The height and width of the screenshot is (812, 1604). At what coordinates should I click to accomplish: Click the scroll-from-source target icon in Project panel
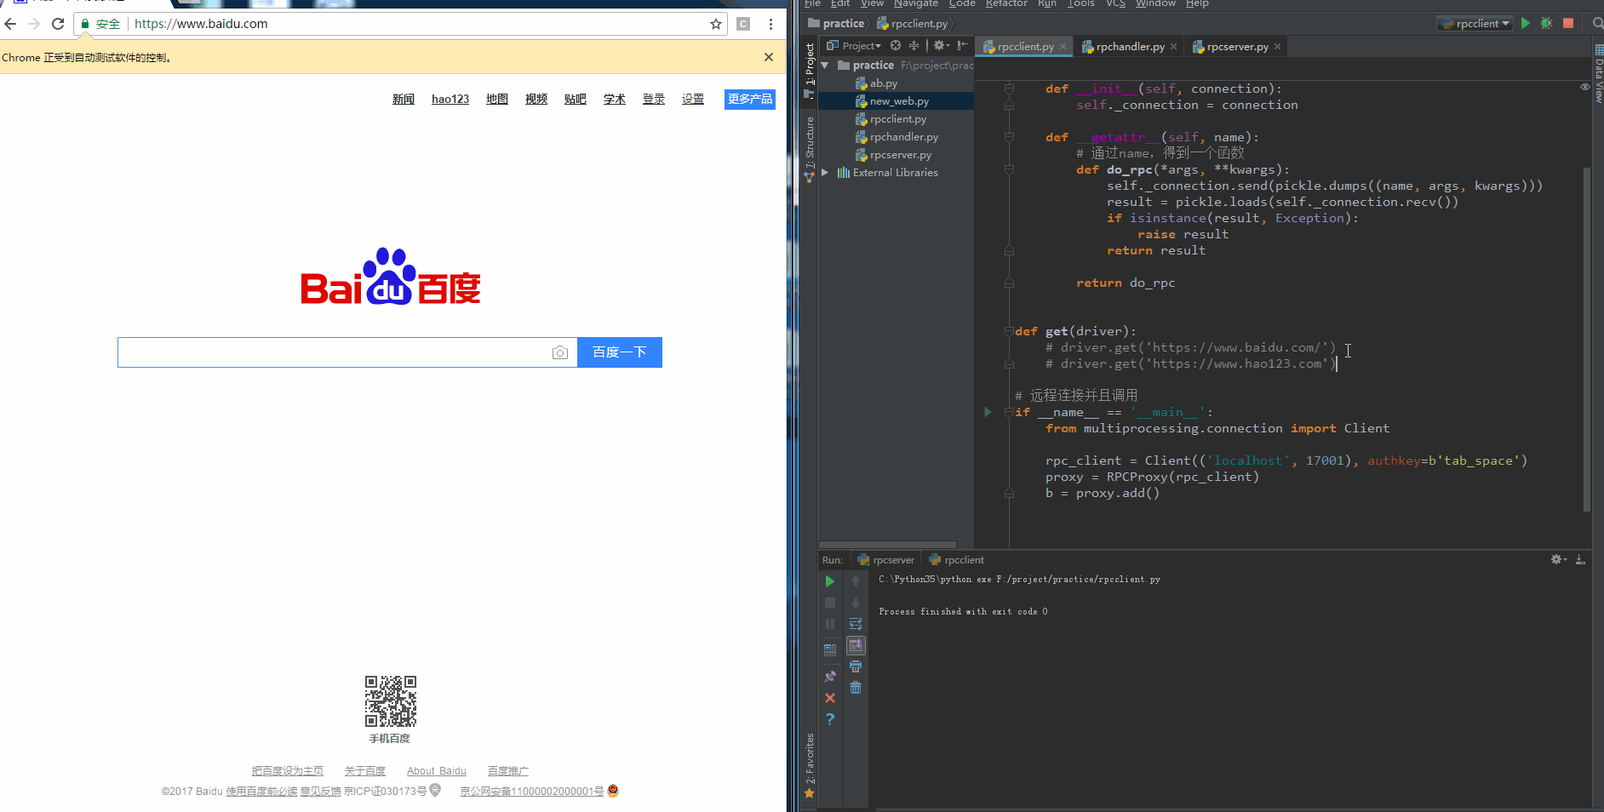[x=896, y=46]
